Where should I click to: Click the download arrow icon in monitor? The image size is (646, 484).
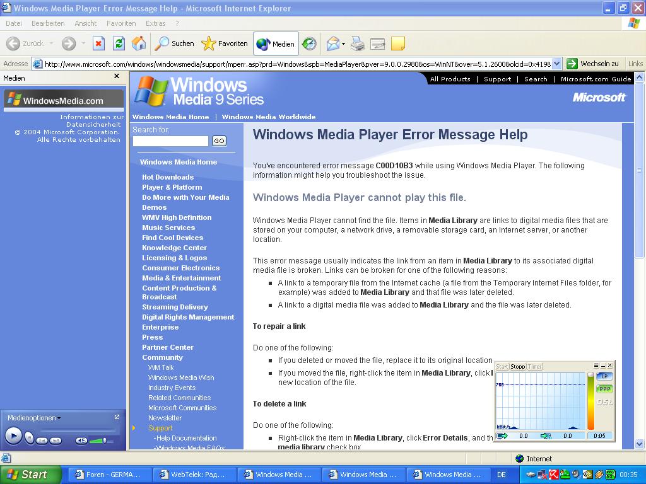pyautogui.click(x=546, y=436)
